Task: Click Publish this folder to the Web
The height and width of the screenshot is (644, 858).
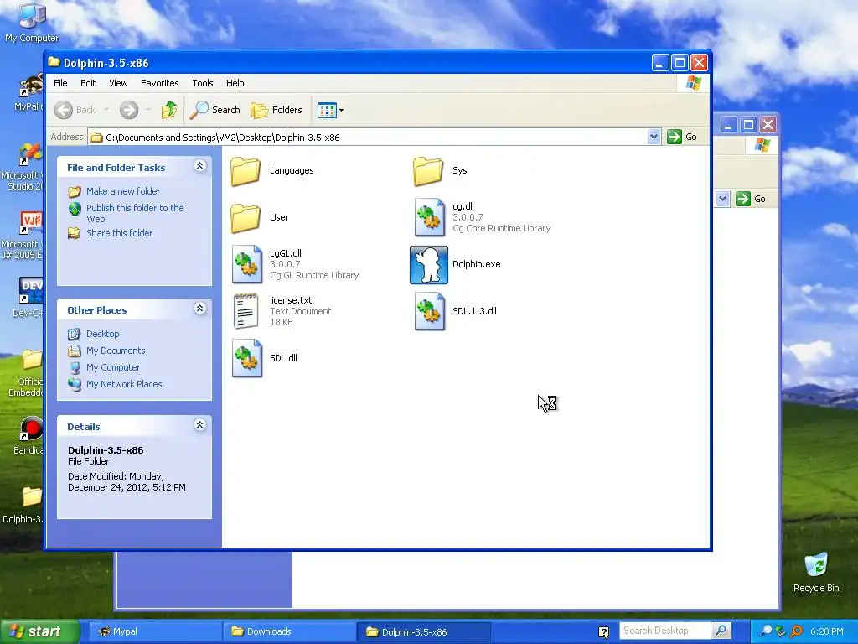Action: [135, 213]
